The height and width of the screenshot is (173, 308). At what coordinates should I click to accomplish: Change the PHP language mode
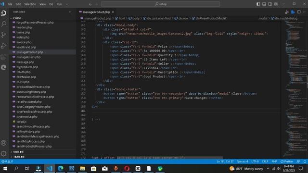pos(274,161)
